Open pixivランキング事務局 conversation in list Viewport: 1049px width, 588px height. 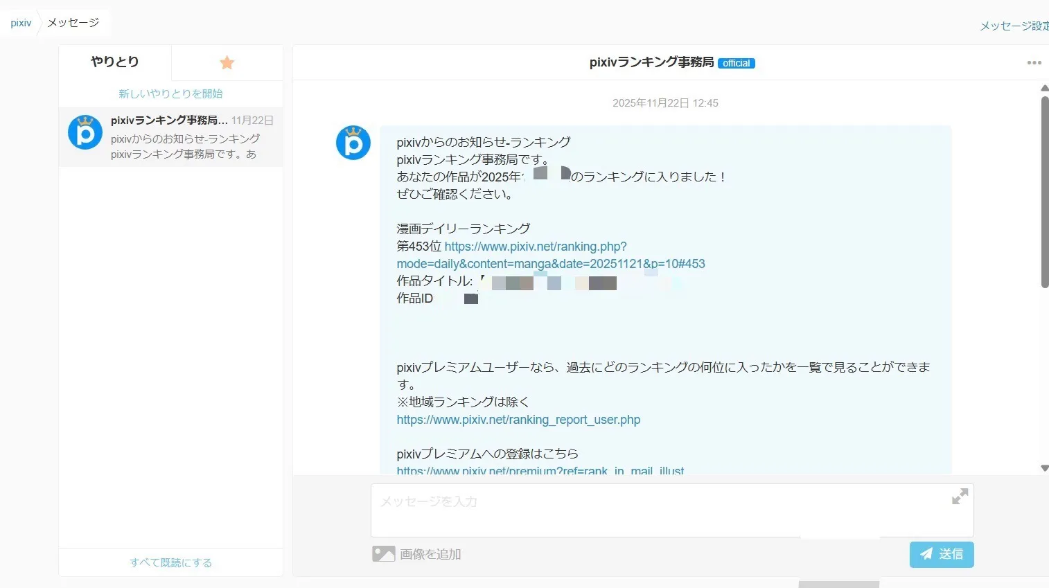[x=170, y=137]
